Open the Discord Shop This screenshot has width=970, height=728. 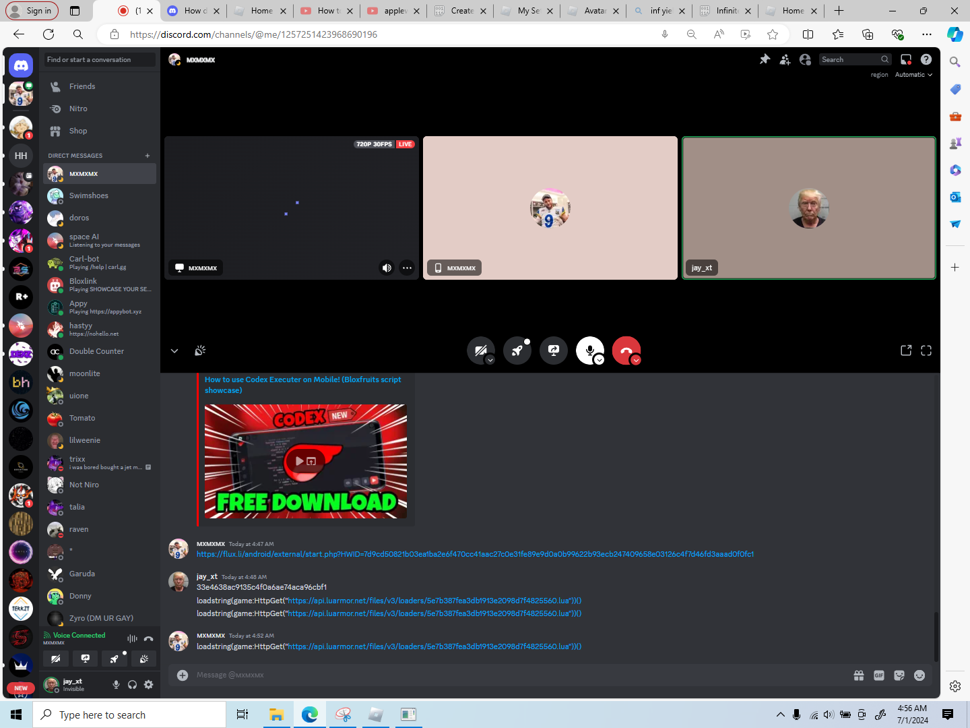click(100, 131)
